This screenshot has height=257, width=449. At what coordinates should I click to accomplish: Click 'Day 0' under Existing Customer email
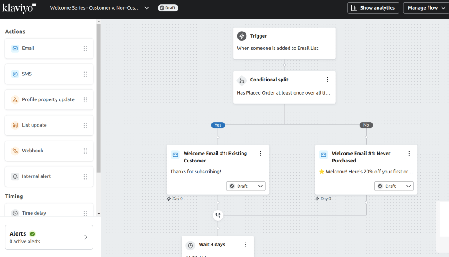tap(177, 199)
